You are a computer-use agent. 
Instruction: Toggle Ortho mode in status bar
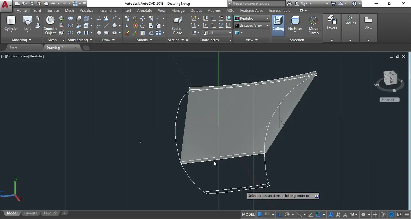280,215
